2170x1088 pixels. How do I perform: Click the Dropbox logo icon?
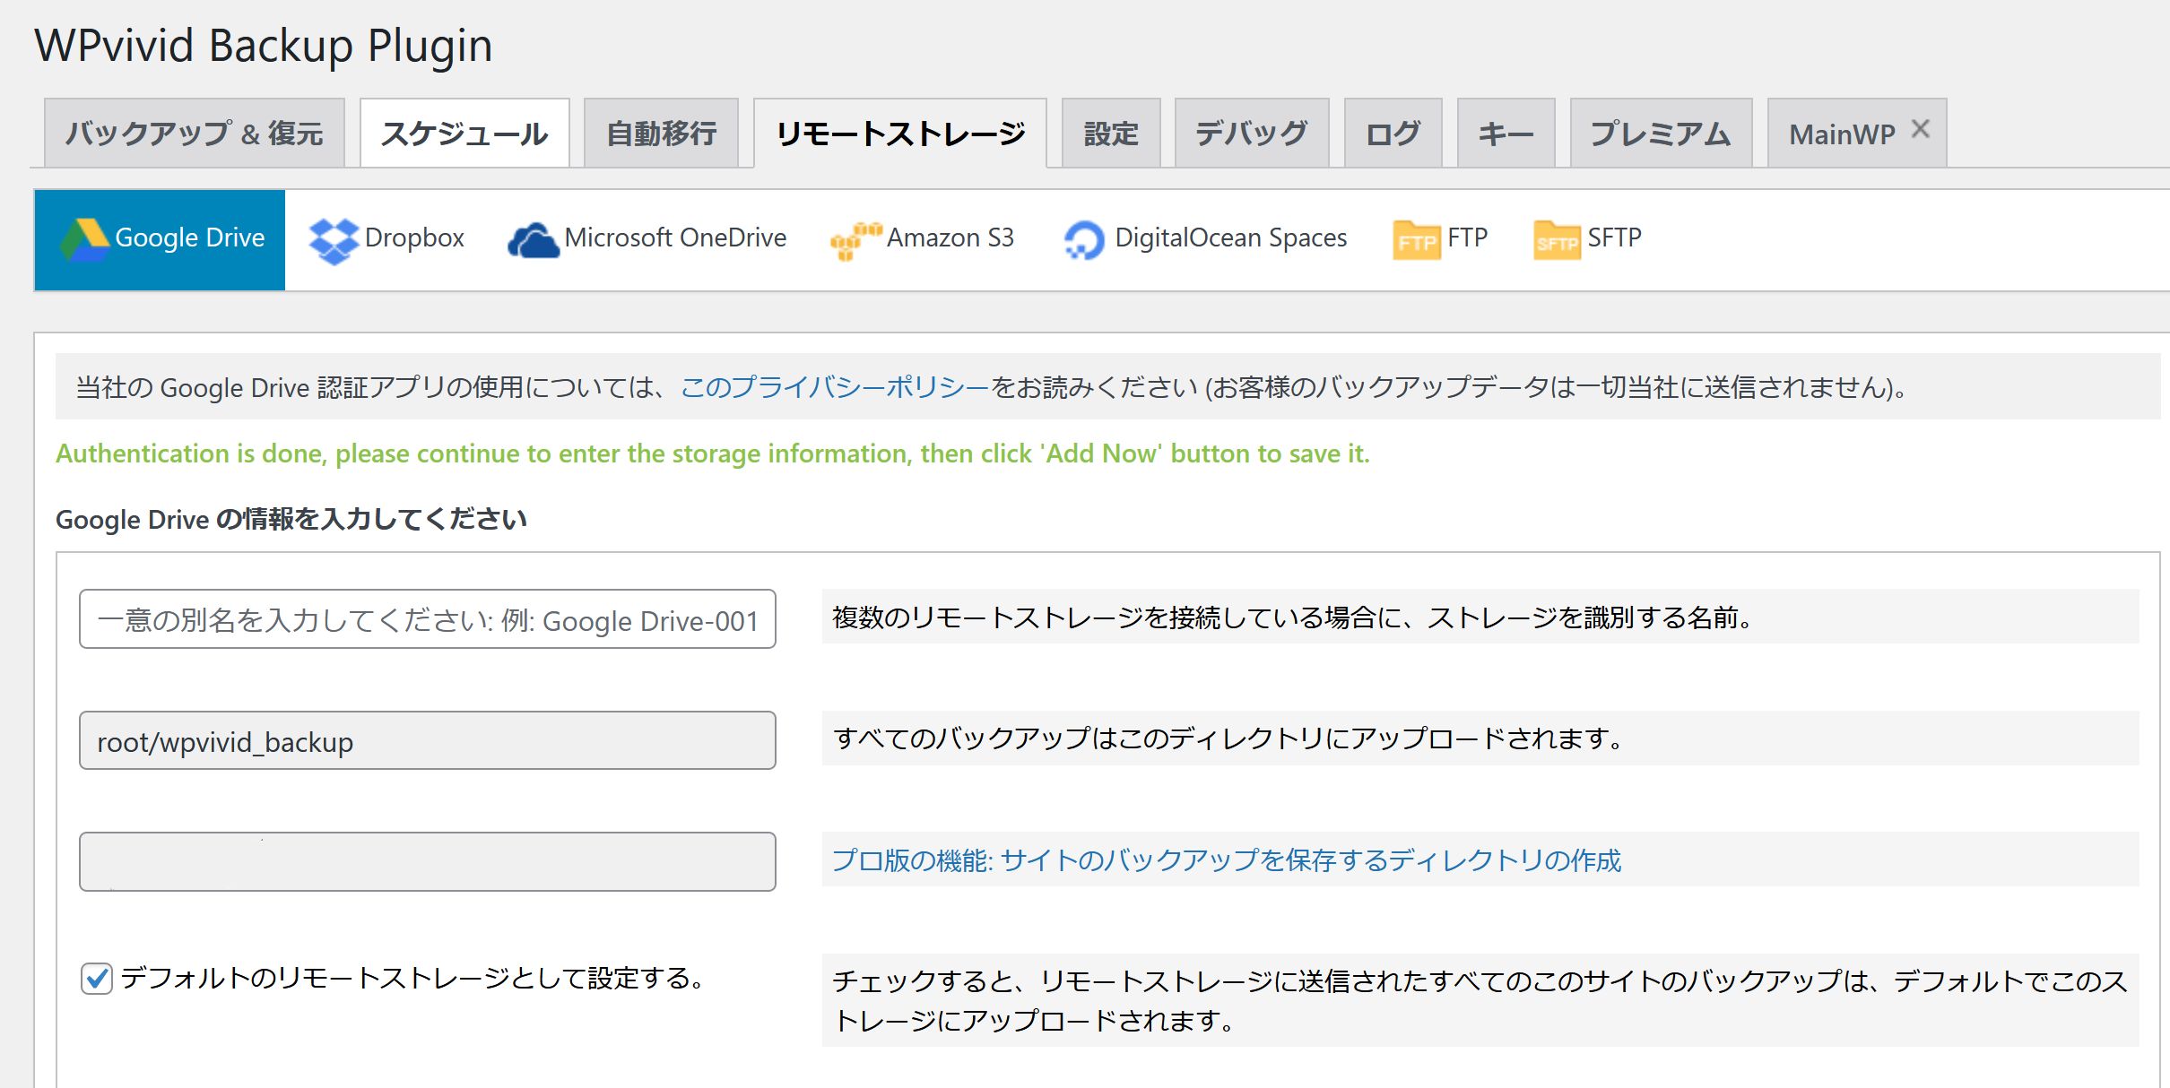pos(334,240)
